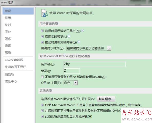Open the 加载项 category
Screen dimensions: 152x123
click(x=18, y=74)
